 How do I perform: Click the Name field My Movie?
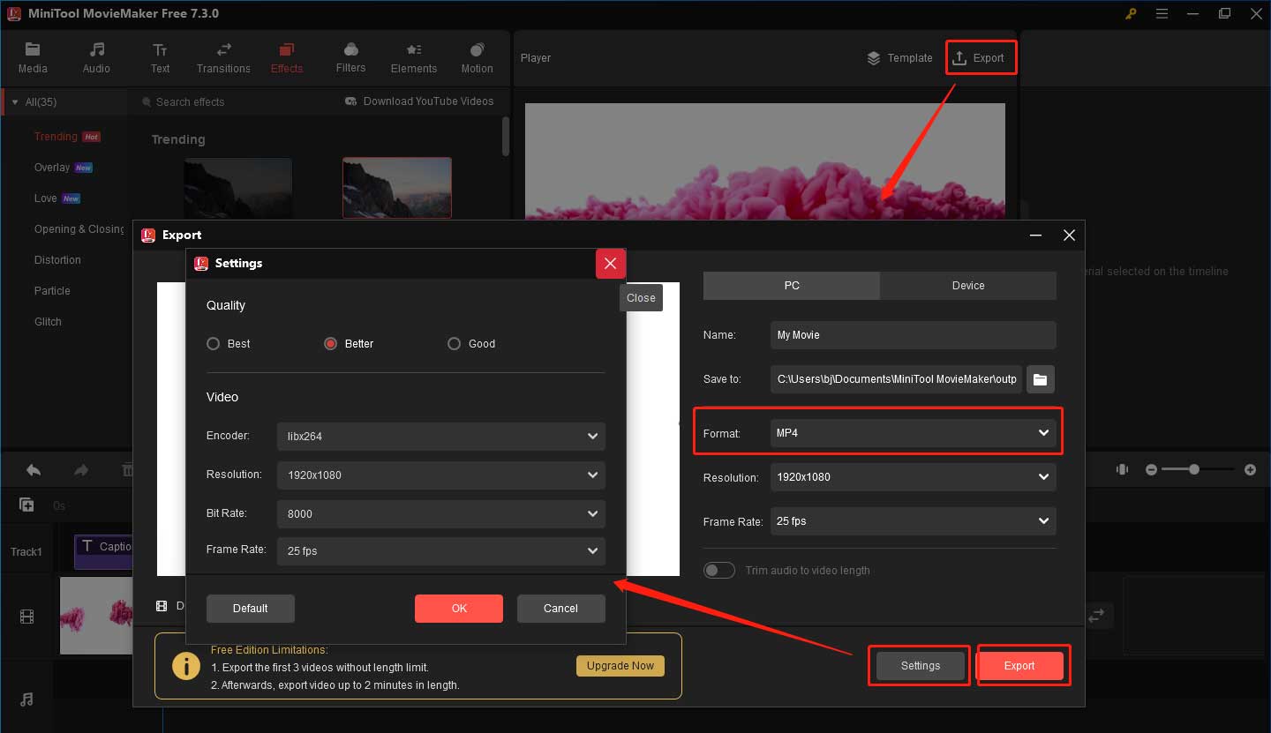click(914, 335)
